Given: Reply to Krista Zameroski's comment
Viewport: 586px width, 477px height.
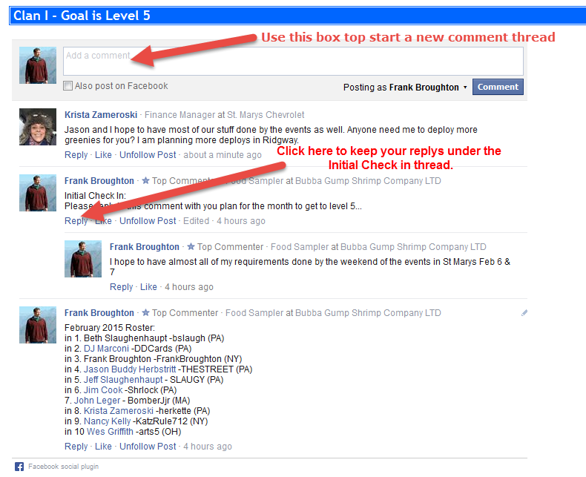Looking at the screenshot, I should (76, 155).
